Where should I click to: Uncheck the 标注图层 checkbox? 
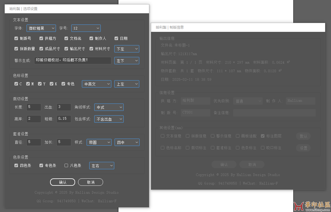pyautogui.click(x=263, y=136)
